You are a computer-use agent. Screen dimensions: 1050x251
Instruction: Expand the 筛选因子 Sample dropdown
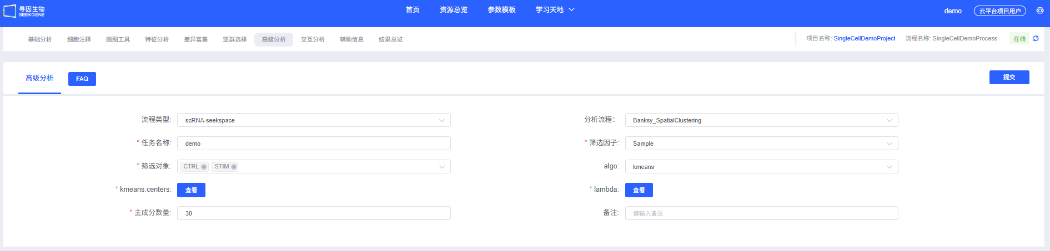click(x=761, y=144)
